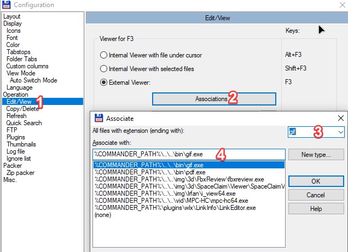This screenshot has width=348, height=252.
Task: Close the Configuration window
Action: click(x=343, y=5)
